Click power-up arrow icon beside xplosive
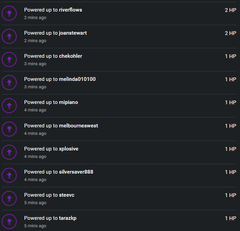The height and width of the screenshot is (231, 240). 9,152
